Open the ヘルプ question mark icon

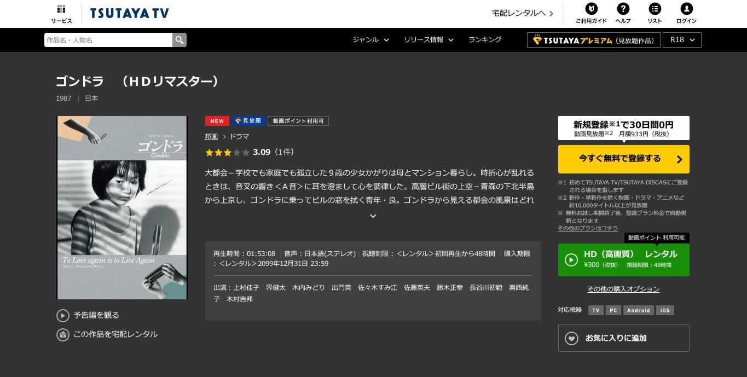click(623, 9)
